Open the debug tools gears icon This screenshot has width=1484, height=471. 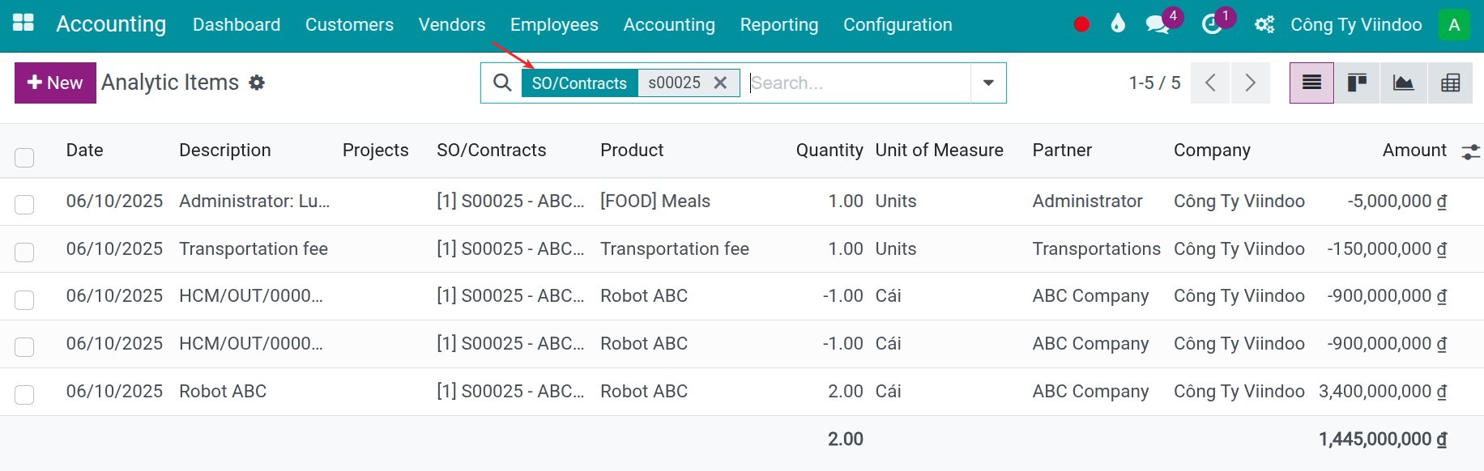coord(1264,24)
